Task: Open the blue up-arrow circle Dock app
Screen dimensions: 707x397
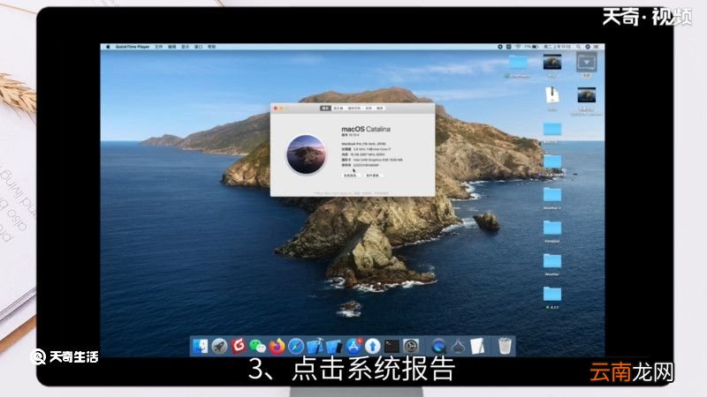Action: (372, 346)
